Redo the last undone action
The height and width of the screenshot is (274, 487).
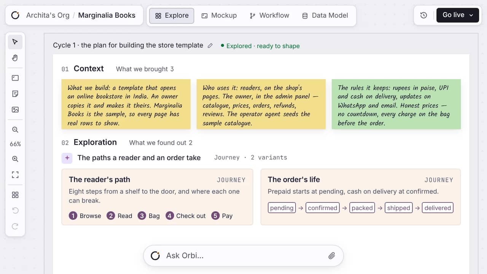click(15, 226)
